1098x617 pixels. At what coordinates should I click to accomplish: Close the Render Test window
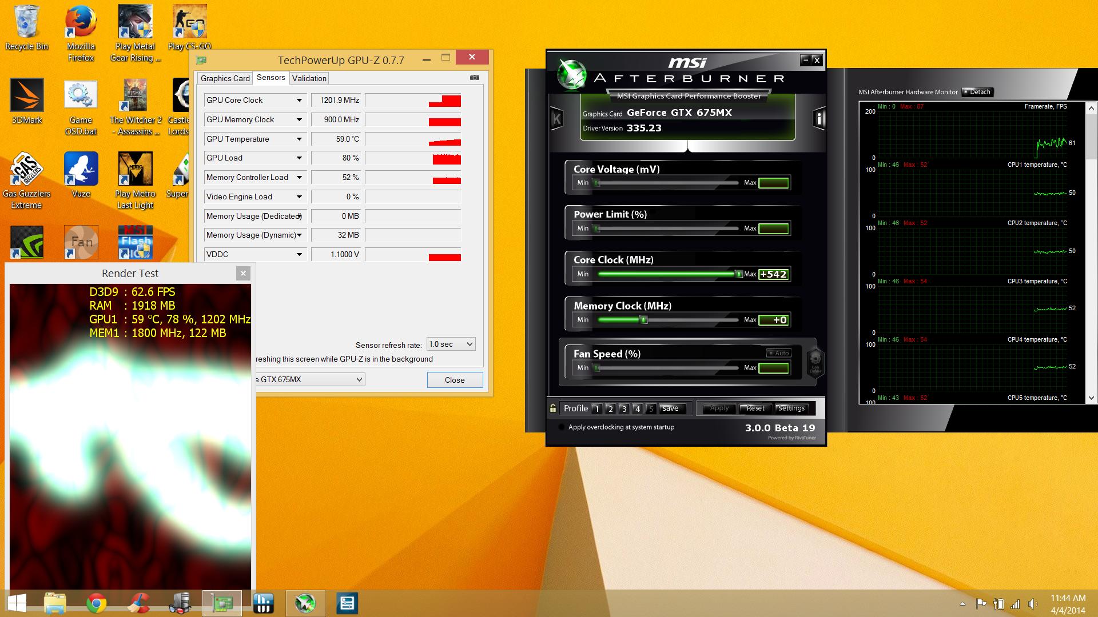(243, 273)
